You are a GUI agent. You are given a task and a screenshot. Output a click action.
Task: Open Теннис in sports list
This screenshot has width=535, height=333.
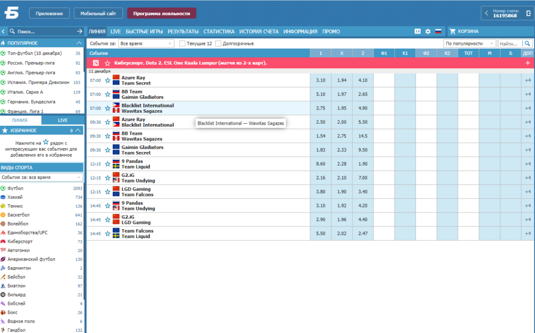coord(15,206)
